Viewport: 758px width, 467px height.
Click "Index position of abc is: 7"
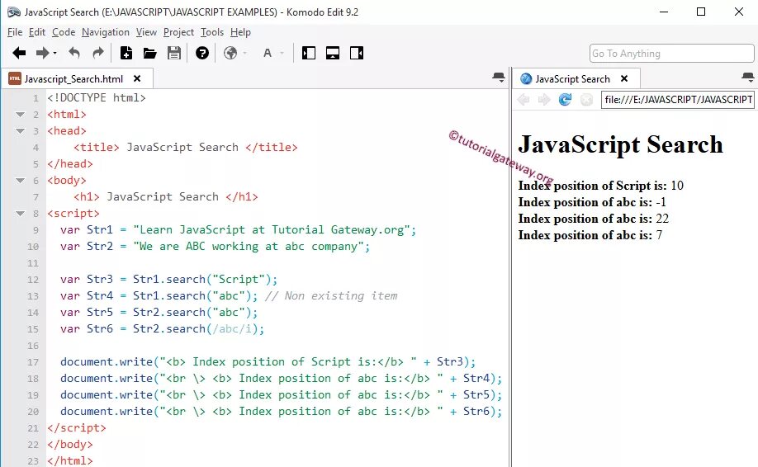pos(590,235)
